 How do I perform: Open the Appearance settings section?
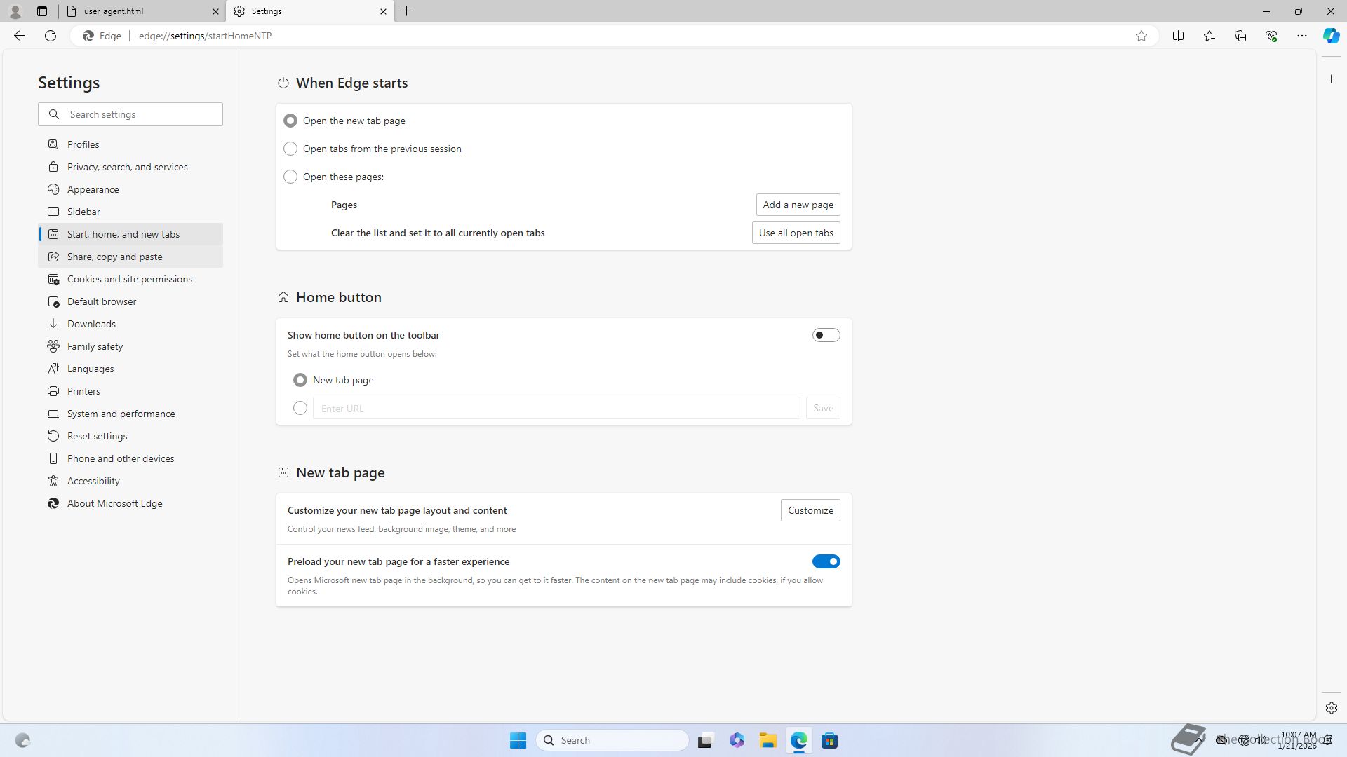pyautogui.click(x=93, y=189)
